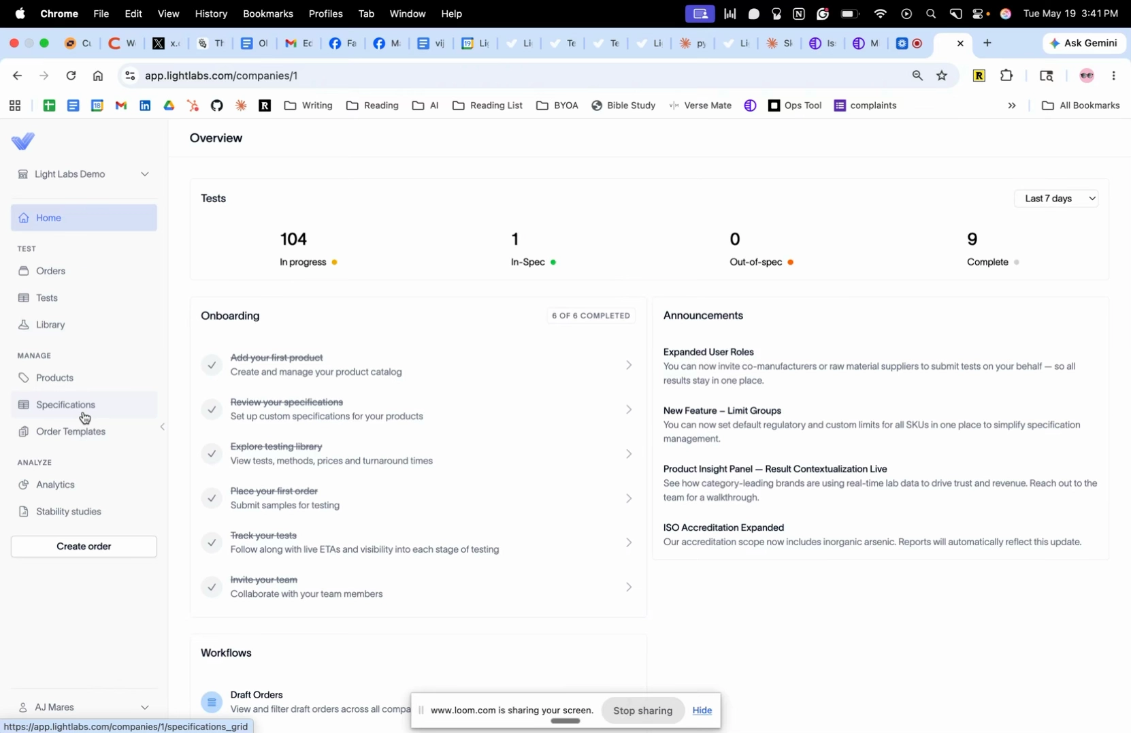Click the Hide link in sharing bar
Screen dimensions: 1131x733
(702, 711)
